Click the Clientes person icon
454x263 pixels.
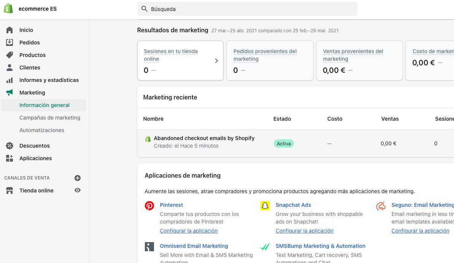(10, 68)
